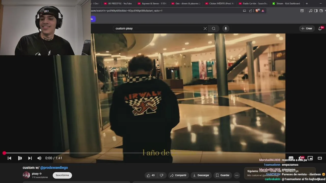This screenshot has width=326, height=183.
Task: Play or pause the video
Action: 20,158
